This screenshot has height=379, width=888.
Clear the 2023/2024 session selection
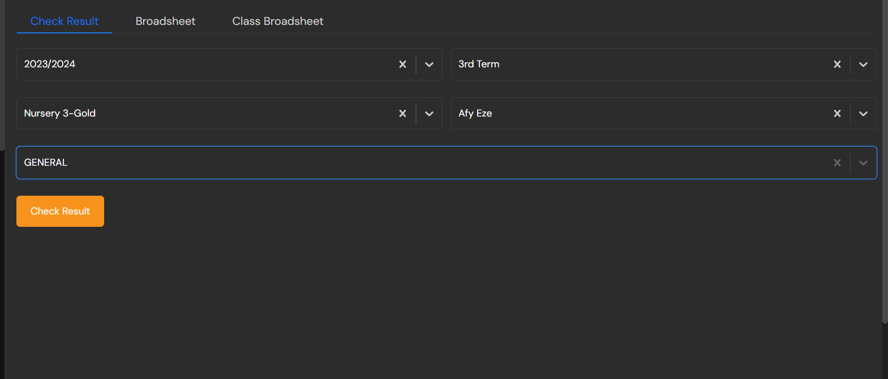[402, 64]
